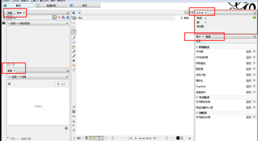
Task: Open the 选择一个等级参数 dropdown
Action: coord(38,23)
